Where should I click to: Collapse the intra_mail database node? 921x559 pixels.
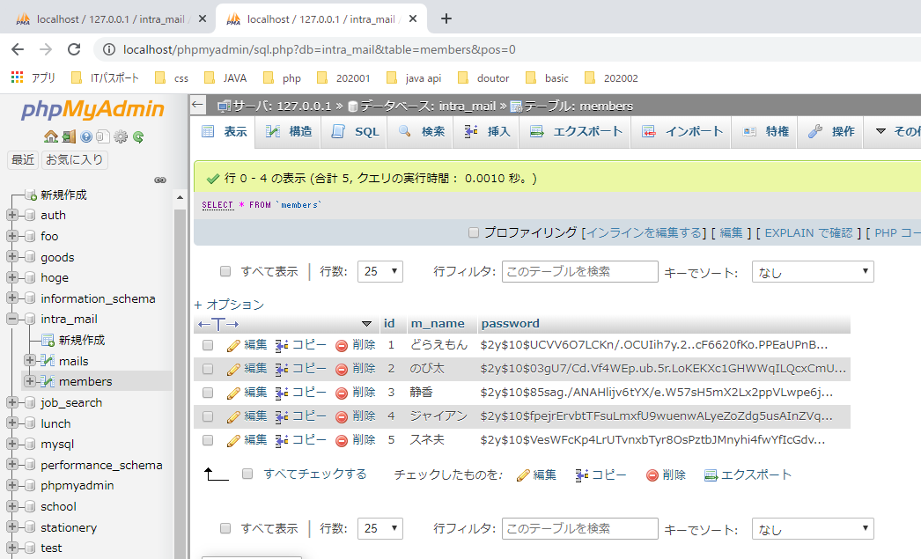click(11, 319)
